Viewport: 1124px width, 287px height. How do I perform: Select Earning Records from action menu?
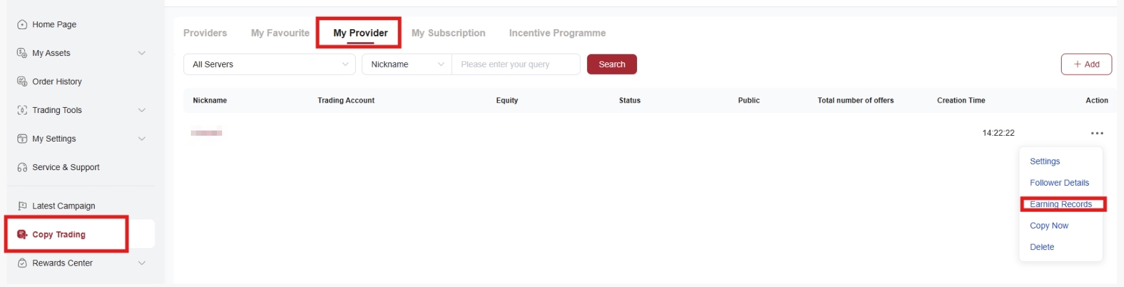point(1060,205)
